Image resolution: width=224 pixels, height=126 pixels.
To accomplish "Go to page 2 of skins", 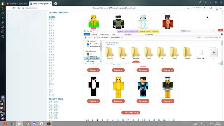I will tap(103, 120).
